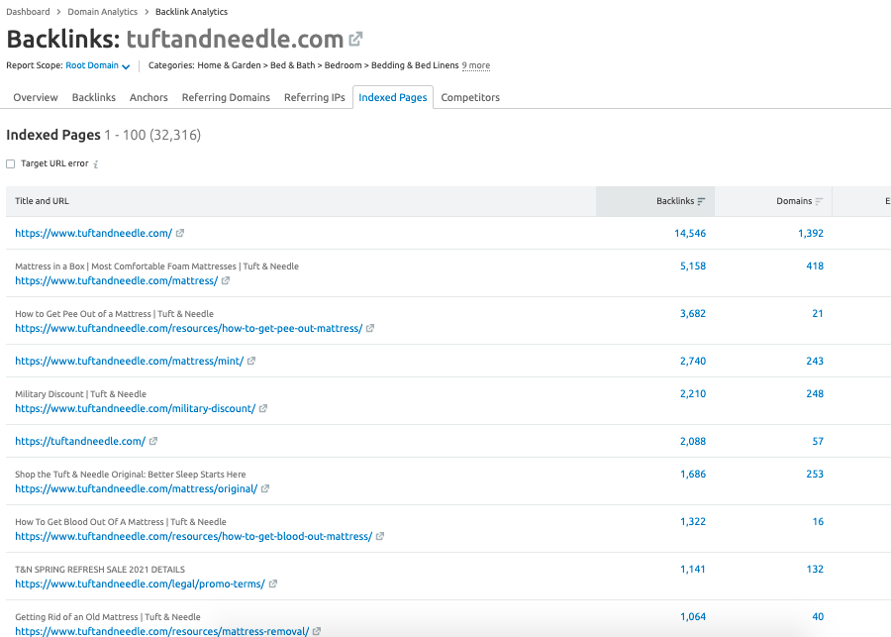Click the 14,546 backlinks count
The width and height of the screenshot is (891, 637).
coord(689,234)
